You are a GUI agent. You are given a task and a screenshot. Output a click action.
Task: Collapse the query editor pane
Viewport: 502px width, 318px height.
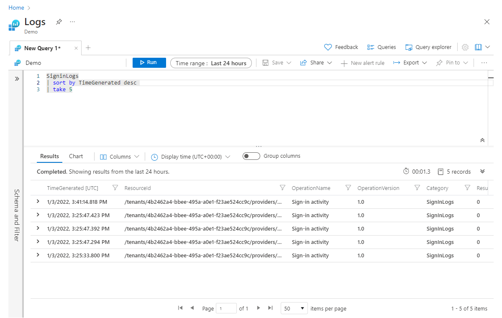coord(482,140)
